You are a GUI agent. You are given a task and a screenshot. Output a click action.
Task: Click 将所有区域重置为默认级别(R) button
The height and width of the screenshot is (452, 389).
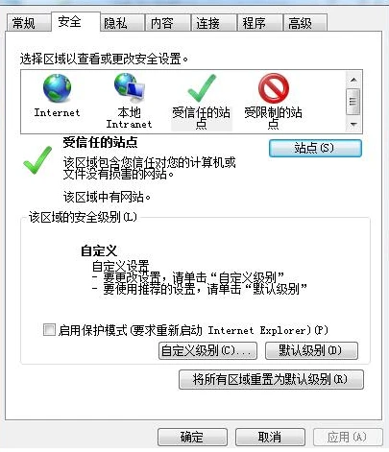271,380
